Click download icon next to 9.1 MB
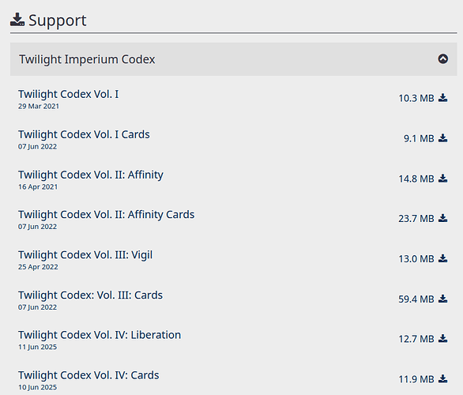The height and width of the screenshot is (395, 463). (442, 138)
